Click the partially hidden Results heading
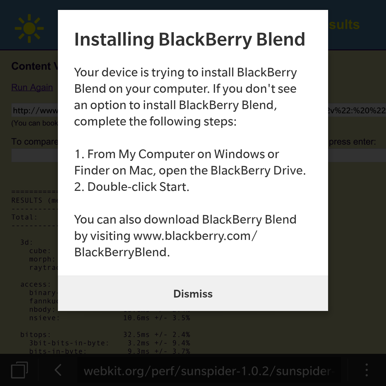This screenshot has height=386, width=386. pyautogui.click(x=344, y=25)
